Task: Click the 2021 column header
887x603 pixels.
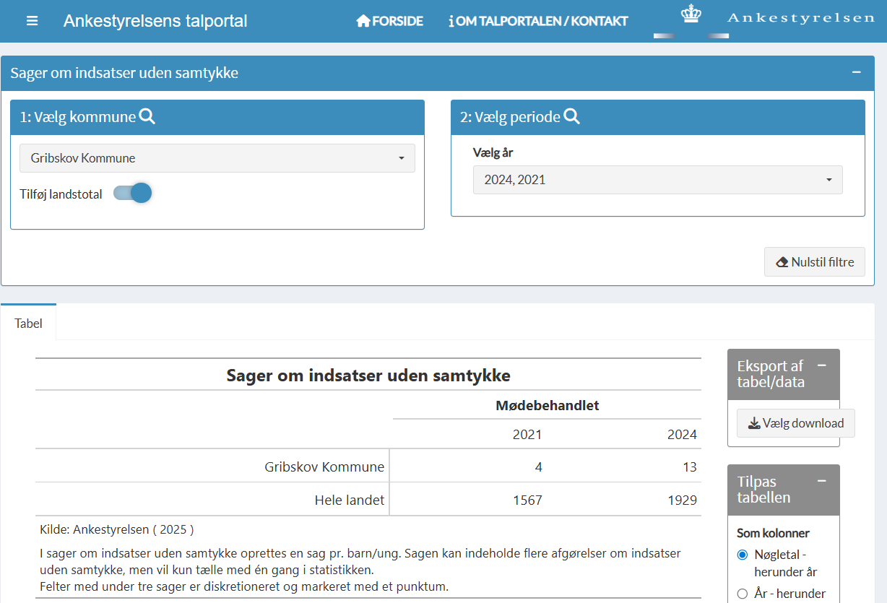Action: coord(527,434)
